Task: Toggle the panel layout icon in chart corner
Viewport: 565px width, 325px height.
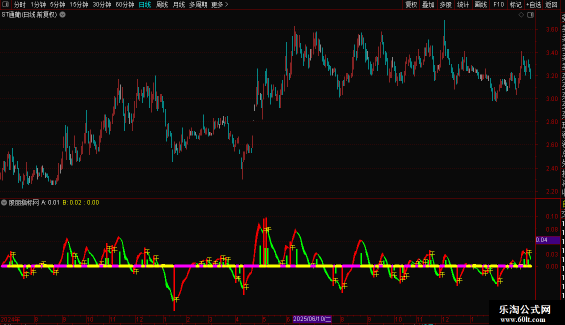Action: click(x=530, y=15)
